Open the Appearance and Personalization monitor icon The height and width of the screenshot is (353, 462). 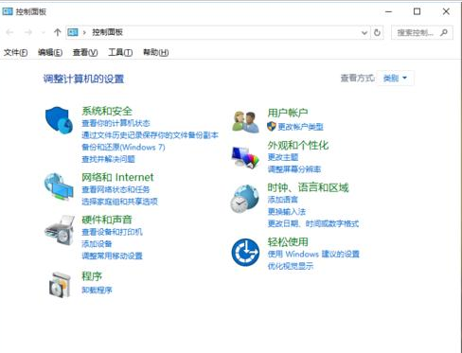click(245, 157)
